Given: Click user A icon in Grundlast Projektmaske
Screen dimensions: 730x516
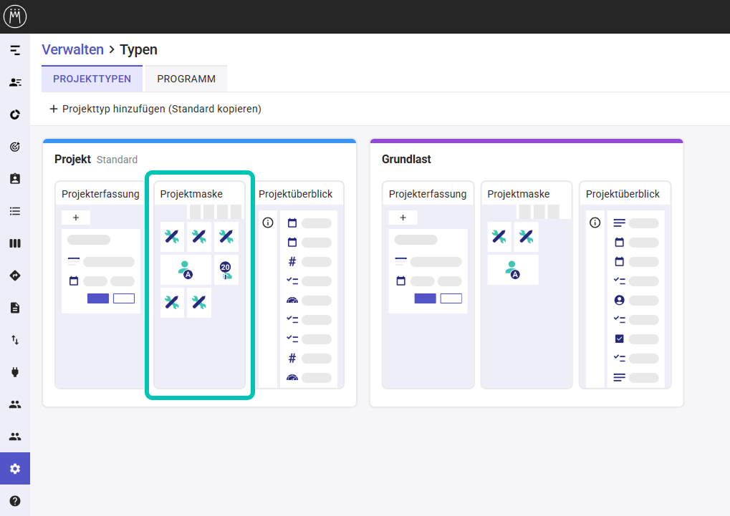Looking at the screenshot, I should click(x=513, y=269).
